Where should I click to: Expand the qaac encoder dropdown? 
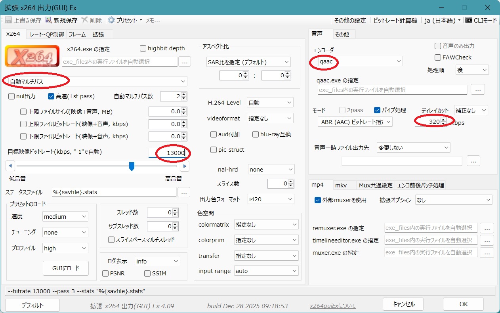[x=357, y=61]
